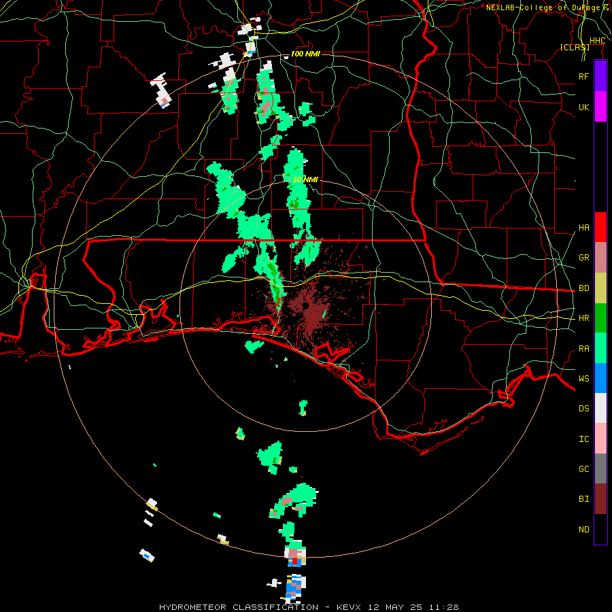
Task: Click the UK legend label
Action: (583, 107)
